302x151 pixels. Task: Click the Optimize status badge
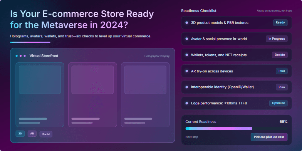coord(278,103)
